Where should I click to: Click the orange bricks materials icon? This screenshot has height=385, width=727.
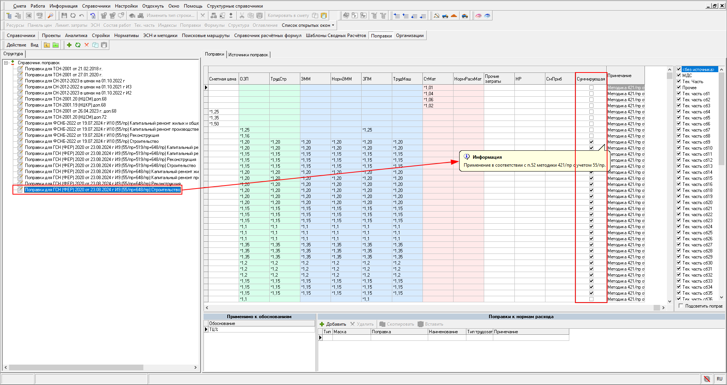click(x=454, y=15)
